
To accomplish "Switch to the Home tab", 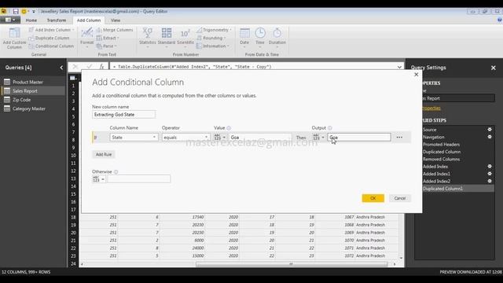I will click(31, 20).
